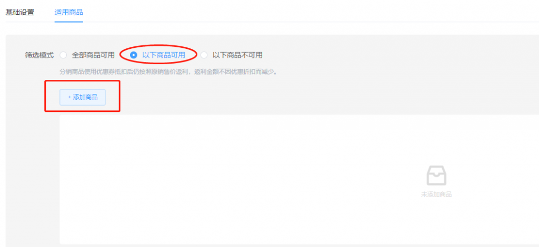The width and height of the screenshot is (539, 247).
Task: Open the 适用商品 tab
Action: (69, 13)
